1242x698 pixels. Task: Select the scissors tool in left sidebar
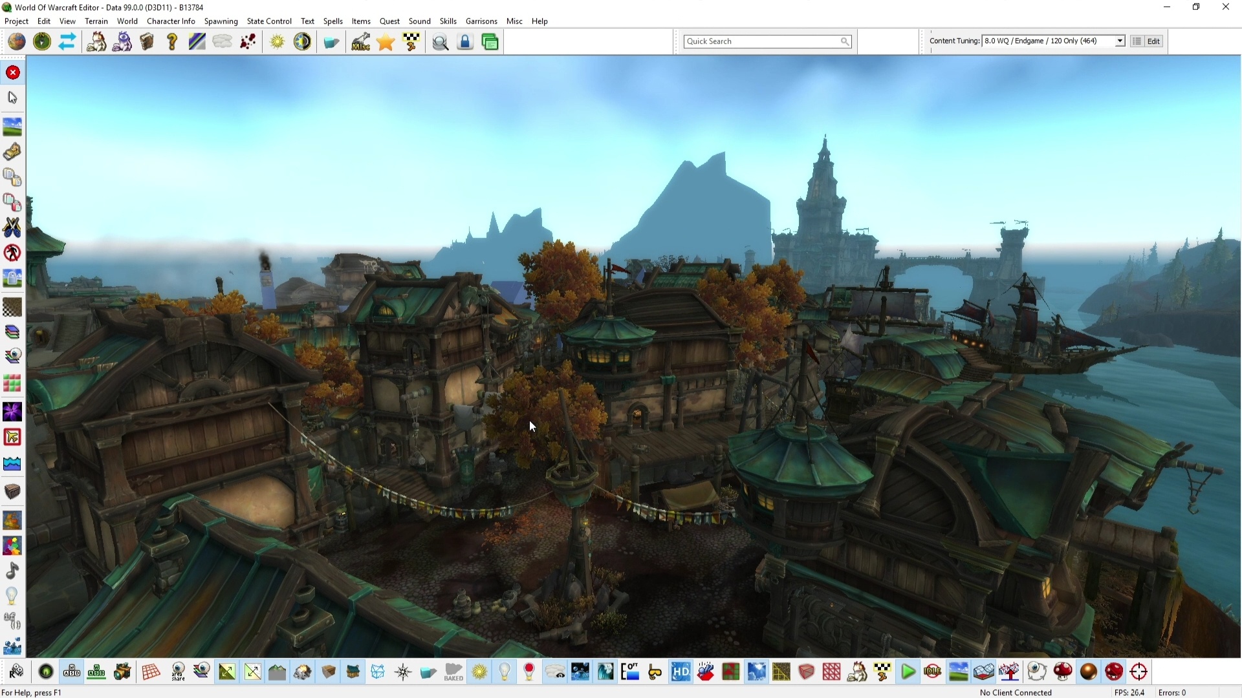click(x=12, y=227)
